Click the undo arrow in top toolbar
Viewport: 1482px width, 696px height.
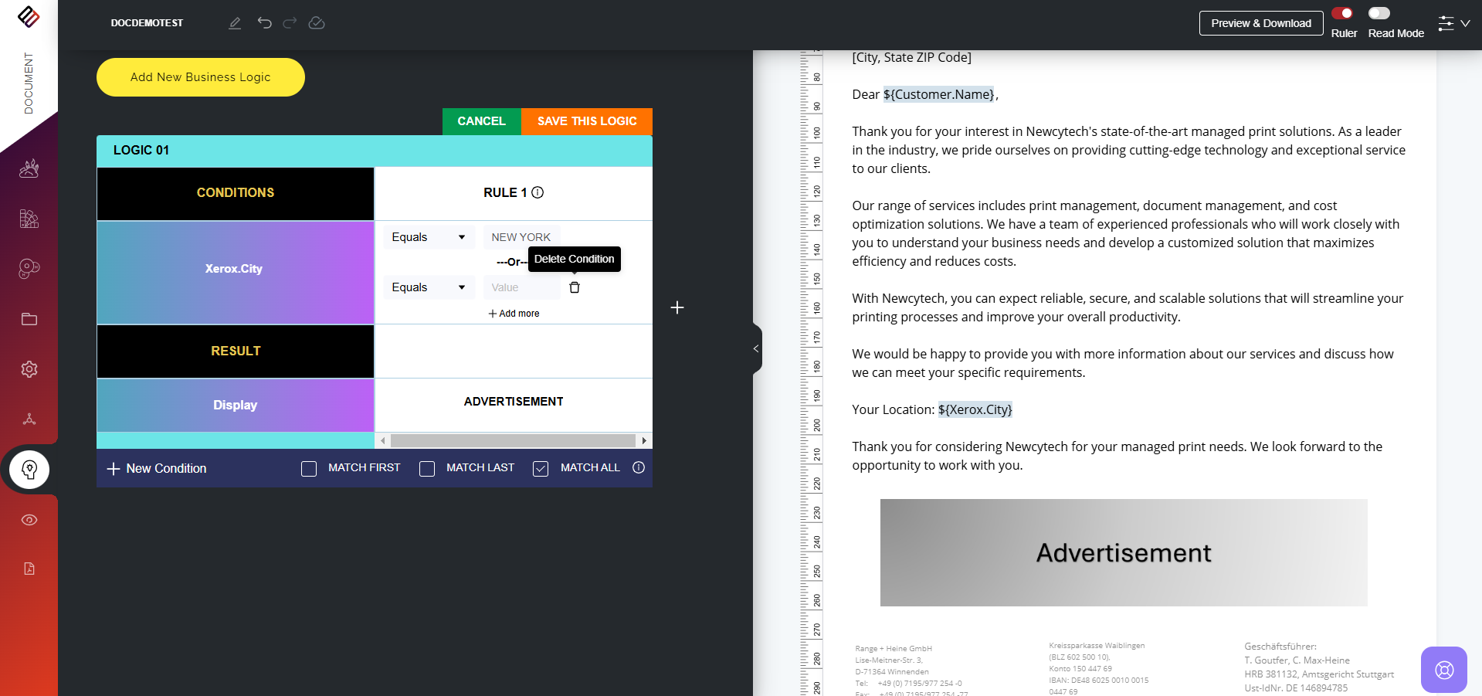(265, 23)
